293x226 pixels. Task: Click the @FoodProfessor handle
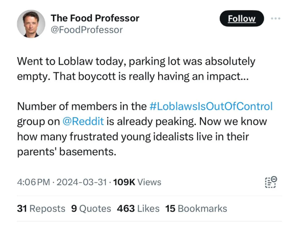86,30
